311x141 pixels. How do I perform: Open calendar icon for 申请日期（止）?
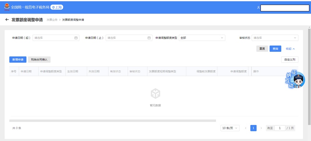[x=149, y=38]
